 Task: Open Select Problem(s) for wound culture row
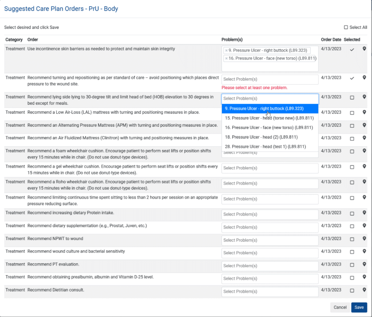point(270,253)
